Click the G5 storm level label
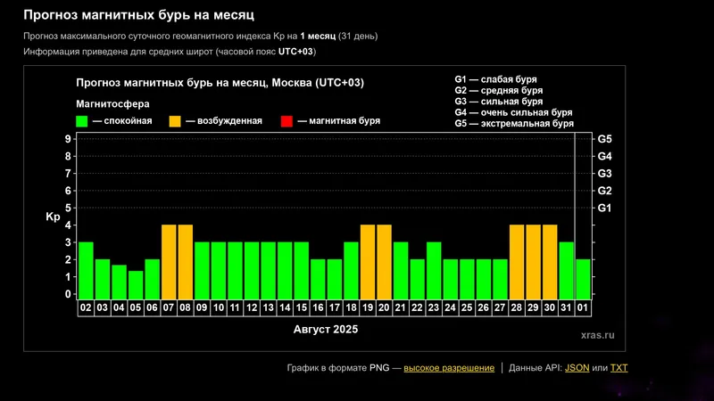The height and width of the screenshot is (401, 714). pyautogui.click(x=604, y=139)
